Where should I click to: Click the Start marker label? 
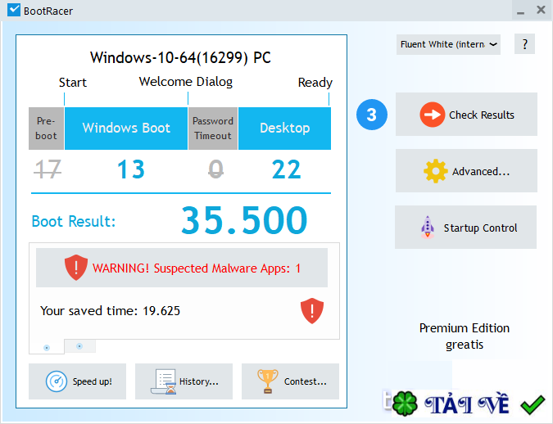(73, 83)
